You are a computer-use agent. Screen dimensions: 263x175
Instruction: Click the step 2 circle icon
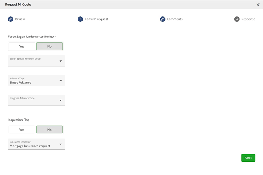[x=80, y=19]
